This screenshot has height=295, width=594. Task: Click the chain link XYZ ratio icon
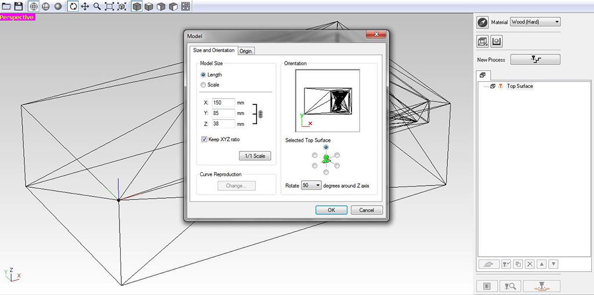pyautogui.click(x=260, y=113)
